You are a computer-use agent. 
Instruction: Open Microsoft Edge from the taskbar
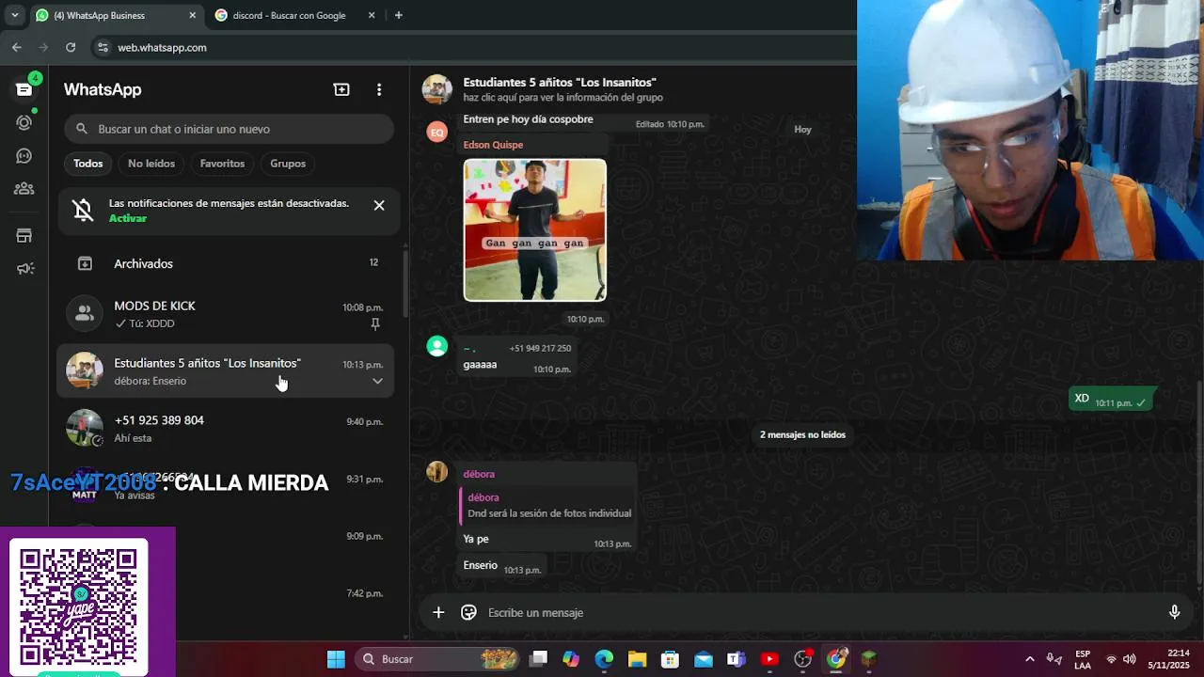(604, 659)
